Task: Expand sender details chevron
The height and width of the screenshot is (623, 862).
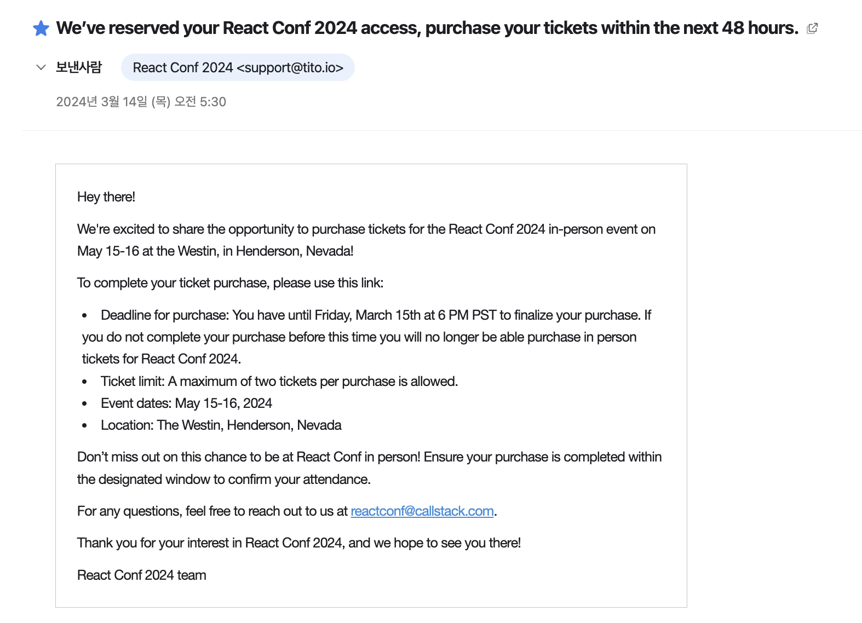Action: click(41, 67)
